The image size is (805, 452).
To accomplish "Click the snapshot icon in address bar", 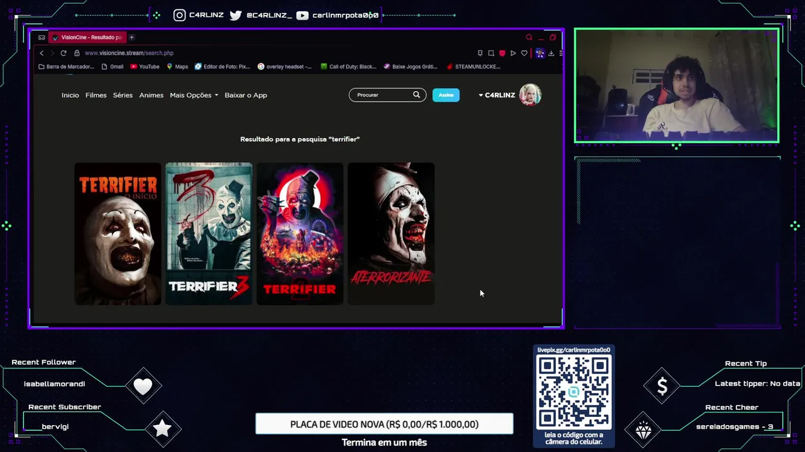I will (491, 53).
